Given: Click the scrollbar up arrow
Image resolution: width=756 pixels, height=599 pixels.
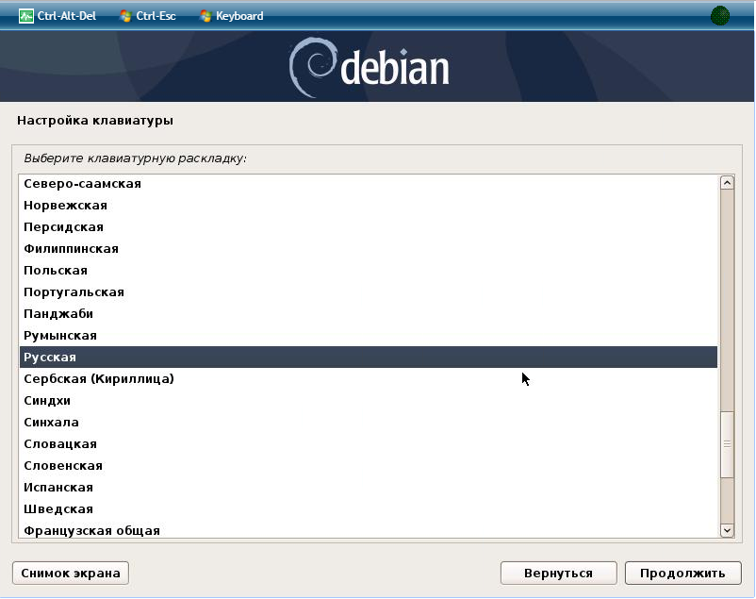Looking at the screenshot, I should point(727,182).
